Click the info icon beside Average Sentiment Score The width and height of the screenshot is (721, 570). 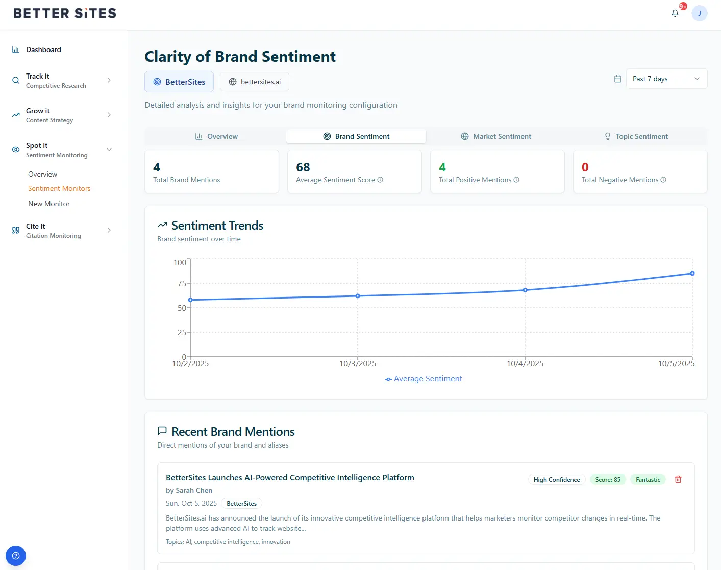click(x=380, y=180)
